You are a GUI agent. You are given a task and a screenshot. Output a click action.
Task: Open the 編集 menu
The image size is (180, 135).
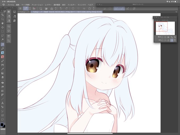coord(18,5)
